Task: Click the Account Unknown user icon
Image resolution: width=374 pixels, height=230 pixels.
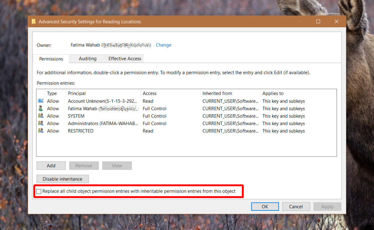Action: (x=41, y=101)
